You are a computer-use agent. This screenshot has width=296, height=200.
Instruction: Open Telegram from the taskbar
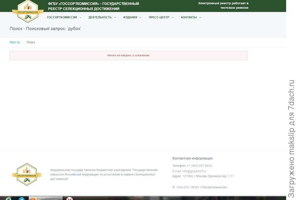(x=22, y=198)
